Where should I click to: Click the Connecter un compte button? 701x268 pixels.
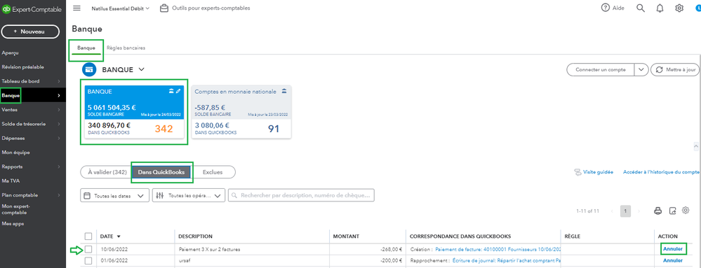(601, 69)
